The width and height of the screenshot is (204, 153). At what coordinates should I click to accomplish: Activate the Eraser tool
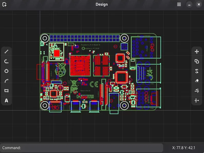coord(197,81)
